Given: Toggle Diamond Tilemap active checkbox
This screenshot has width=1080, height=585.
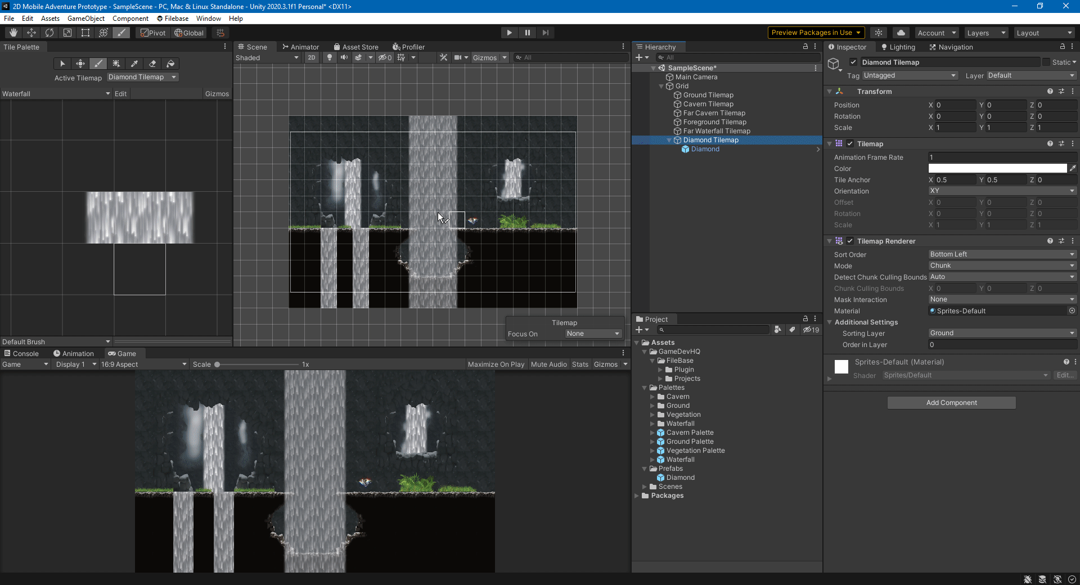Looking at the screenshot, I should pos(853,62).
